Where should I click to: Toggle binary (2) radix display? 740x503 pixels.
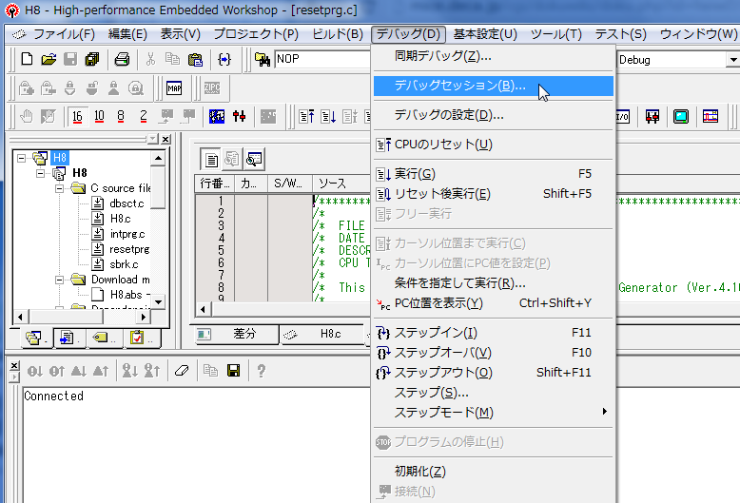[x=143, y=117]
